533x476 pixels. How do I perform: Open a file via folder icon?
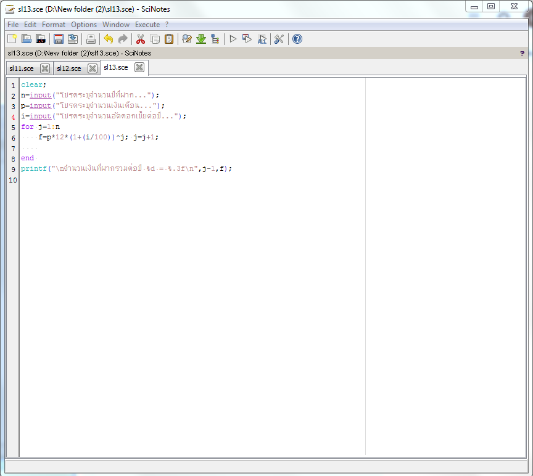[27, 39]
